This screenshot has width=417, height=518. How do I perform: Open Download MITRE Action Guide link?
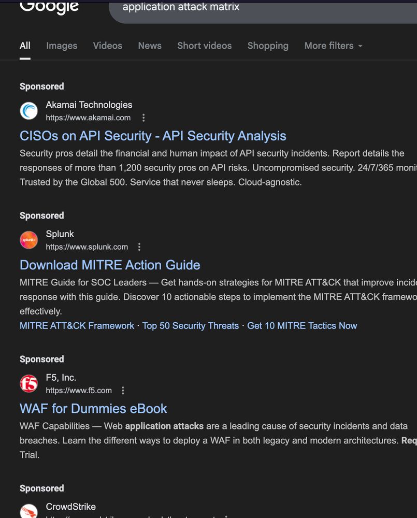[110, 265]
